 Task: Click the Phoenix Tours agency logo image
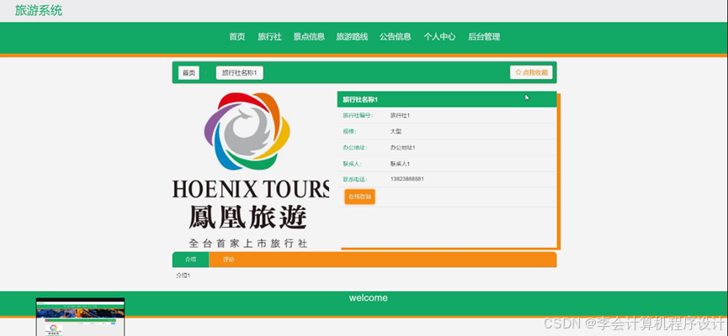point(251,170)
